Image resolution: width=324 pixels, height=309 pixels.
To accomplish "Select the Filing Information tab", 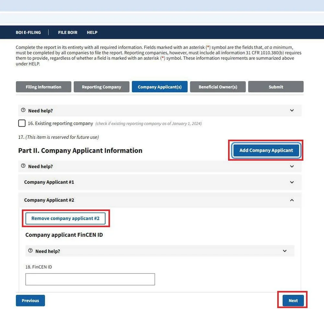I will (x=43, y=86).
